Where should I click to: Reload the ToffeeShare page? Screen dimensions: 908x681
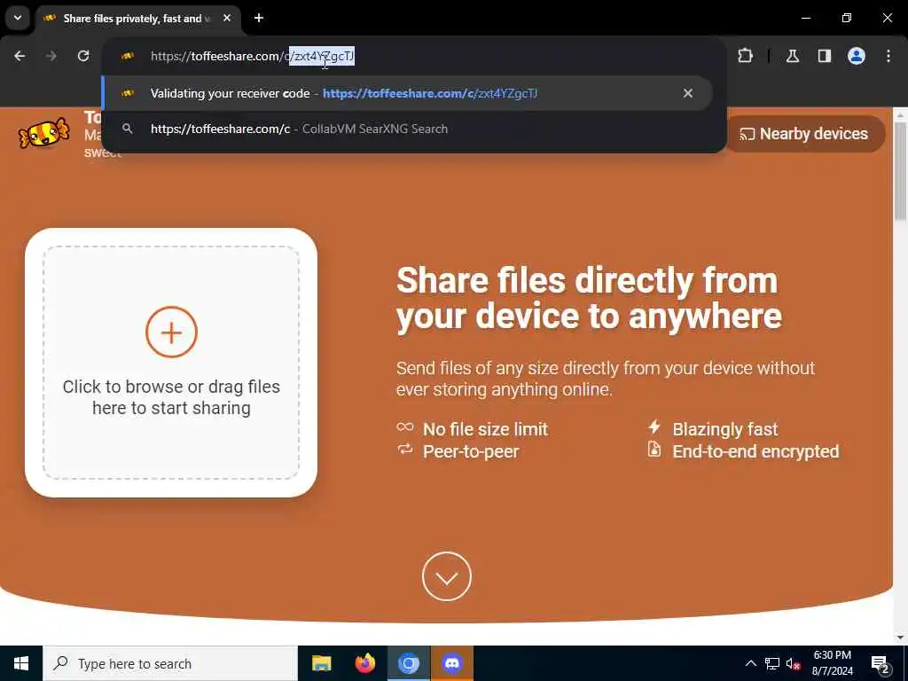click(x=83, y=56)
